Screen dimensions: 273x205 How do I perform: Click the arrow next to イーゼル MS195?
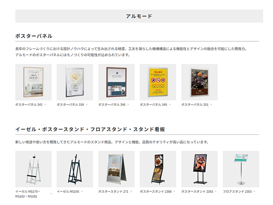pyautogui.click(x=82, y=192)
